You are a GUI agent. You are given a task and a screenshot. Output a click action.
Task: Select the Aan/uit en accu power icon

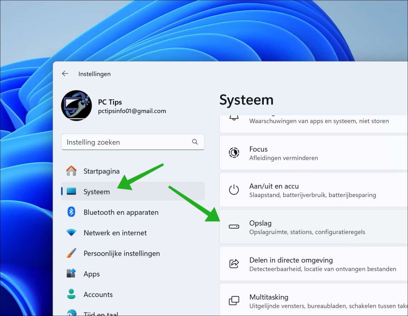click(234, 190)
